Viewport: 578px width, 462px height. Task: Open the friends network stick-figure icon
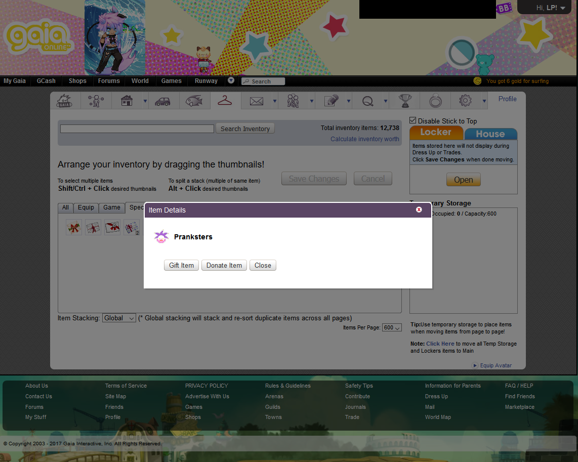coord(96,101)
